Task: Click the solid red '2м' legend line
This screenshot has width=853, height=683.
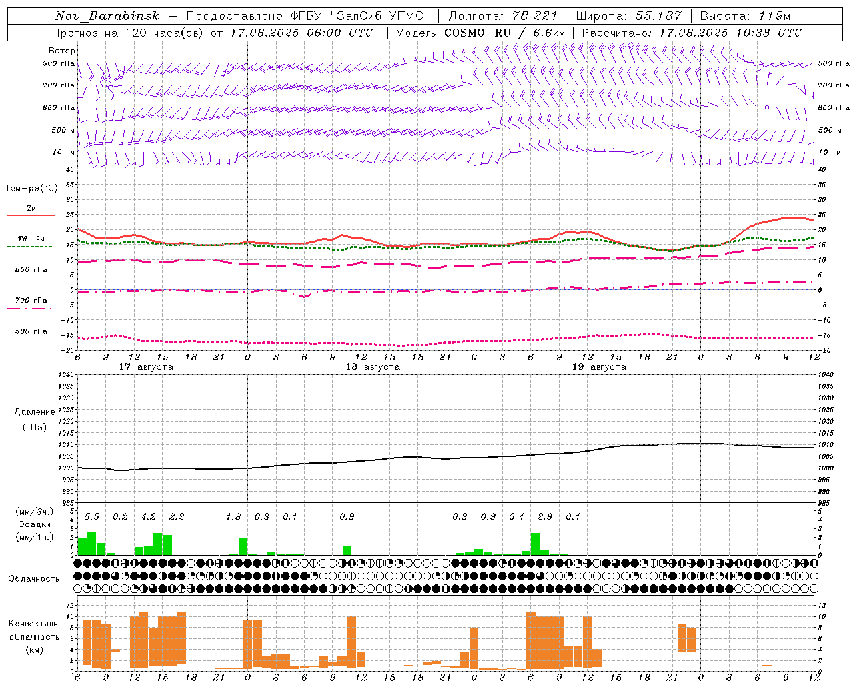Action: pyautogui.click(x=31, y=215)
